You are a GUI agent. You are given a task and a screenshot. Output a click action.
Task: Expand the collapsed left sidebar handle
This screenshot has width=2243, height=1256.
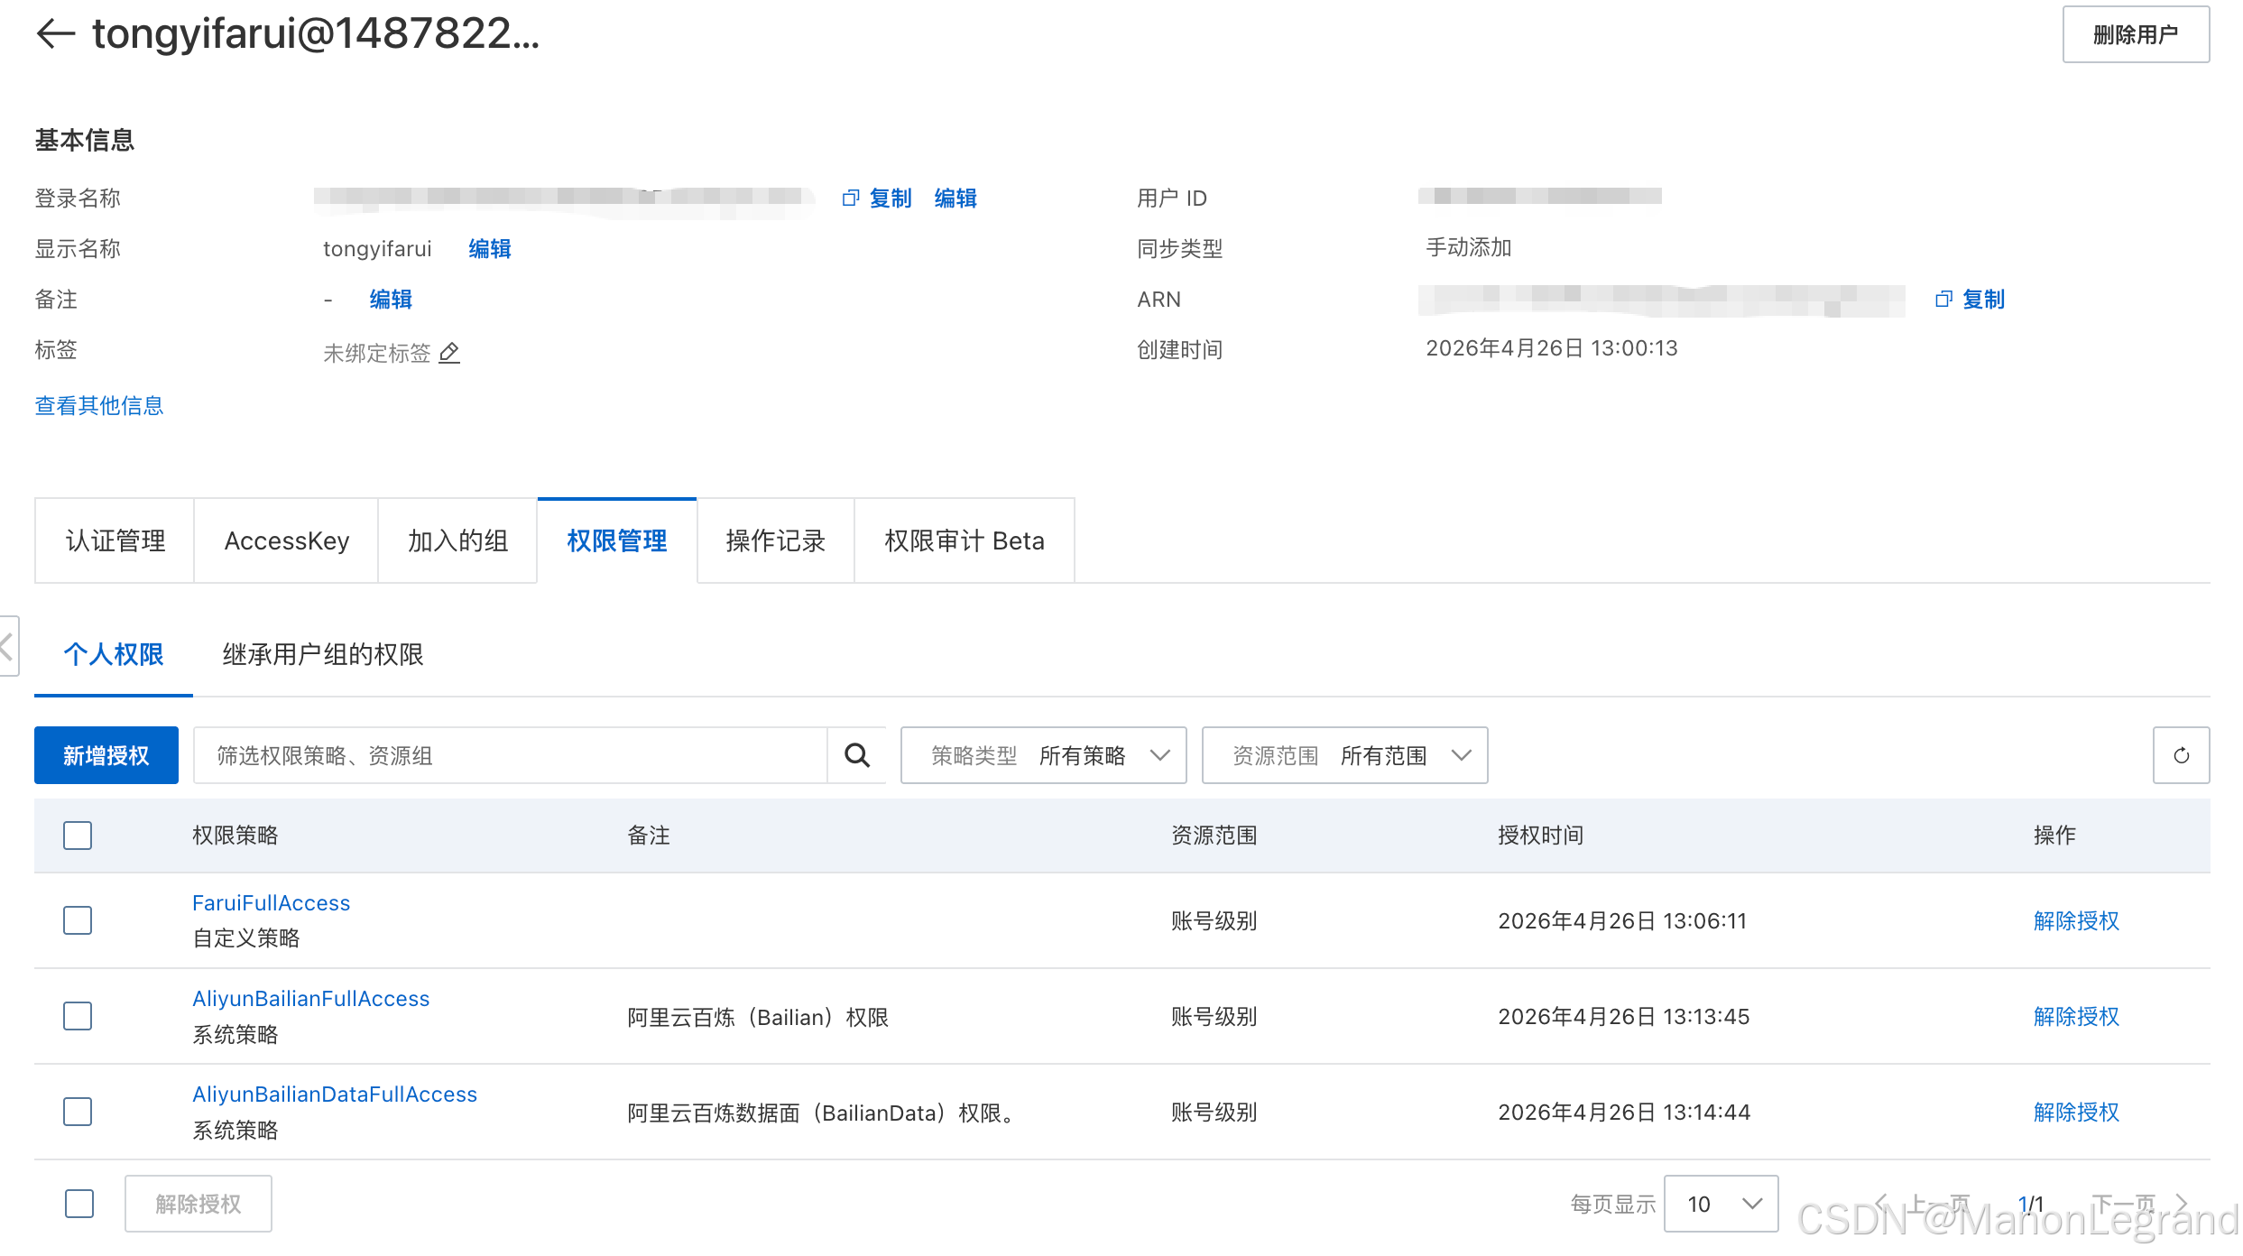7,646
